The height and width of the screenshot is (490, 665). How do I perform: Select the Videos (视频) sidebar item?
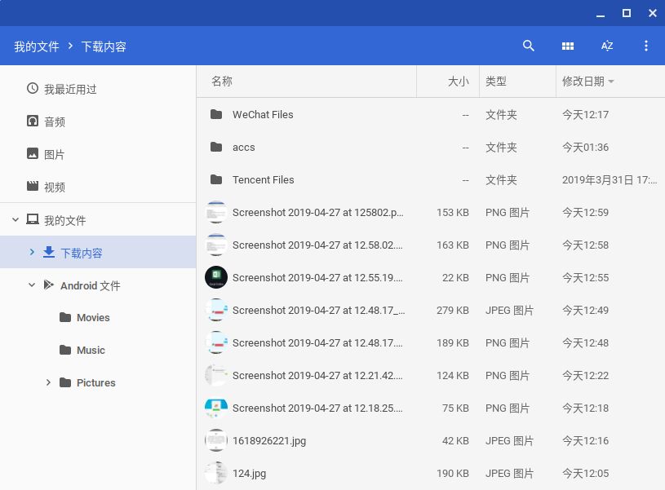click(55, 187)
